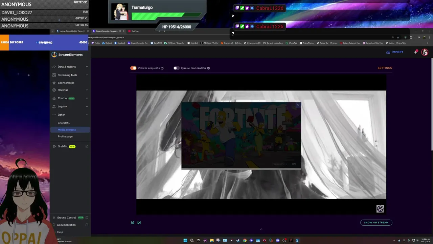Expand the Revenue section

[70, 90]
